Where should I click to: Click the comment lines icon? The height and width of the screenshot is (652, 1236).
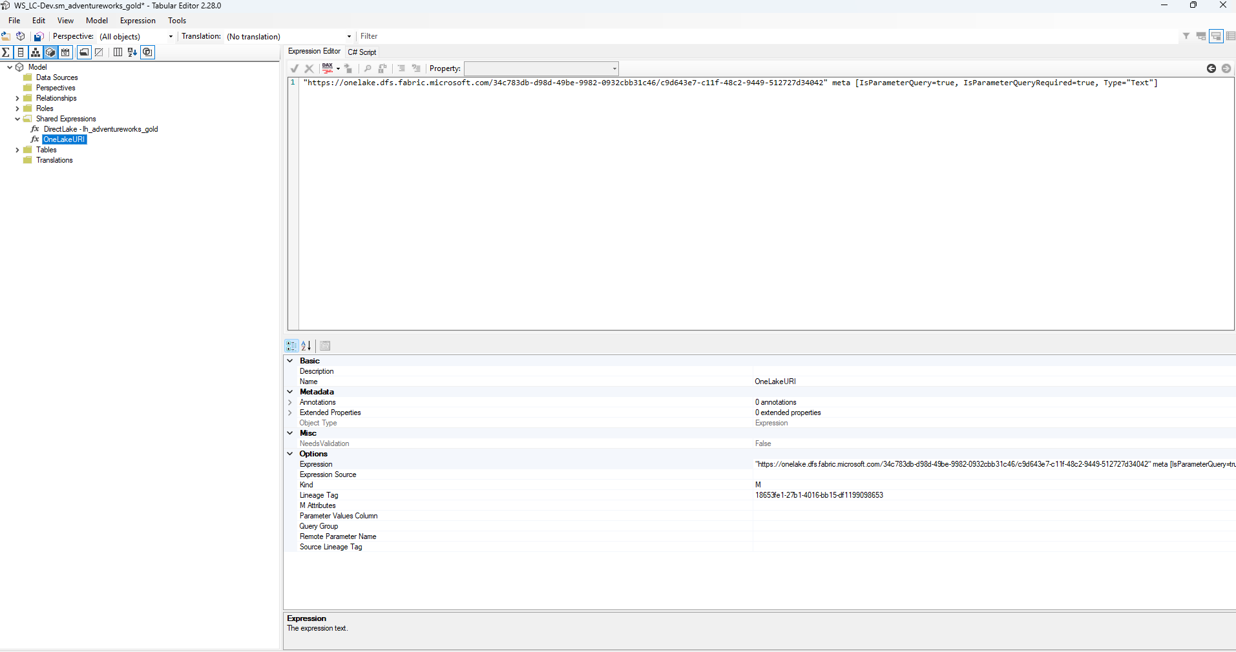point(401,68)
